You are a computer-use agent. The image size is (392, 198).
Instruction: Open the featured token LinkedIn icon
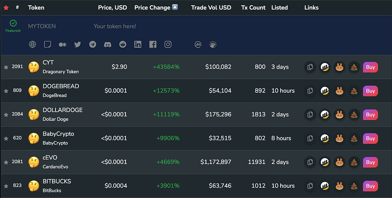(x=138, y=44)
